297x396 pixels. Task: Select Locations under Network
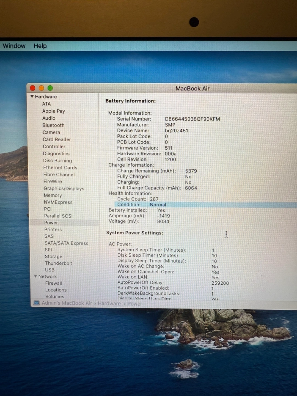click(x=56, y=290)
